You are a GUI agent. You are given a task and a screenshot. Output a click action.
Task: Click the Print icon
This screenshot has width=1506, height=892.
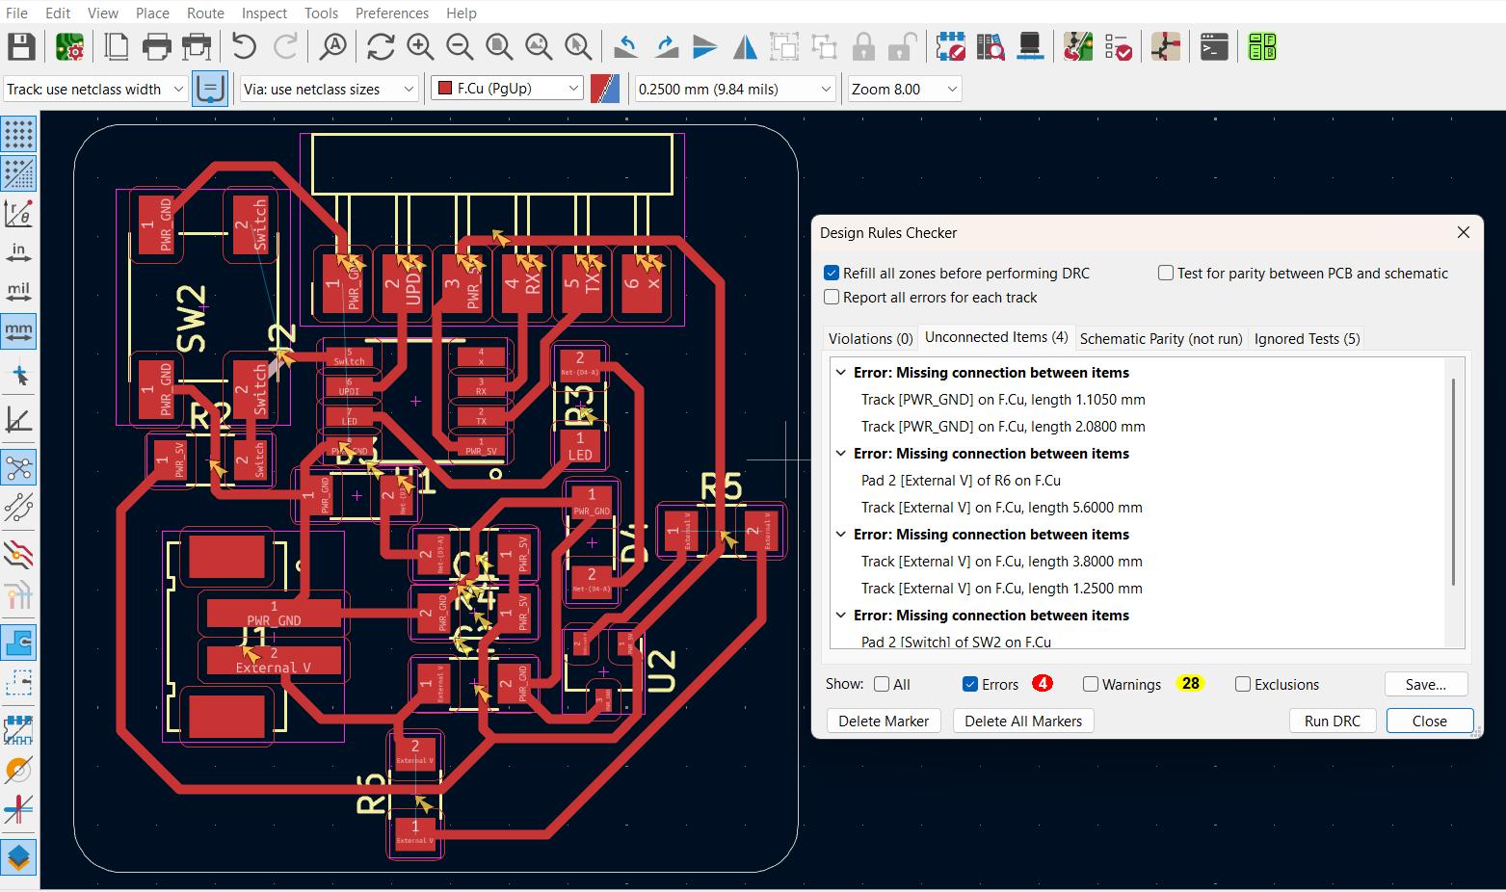[x=156, y=46]
